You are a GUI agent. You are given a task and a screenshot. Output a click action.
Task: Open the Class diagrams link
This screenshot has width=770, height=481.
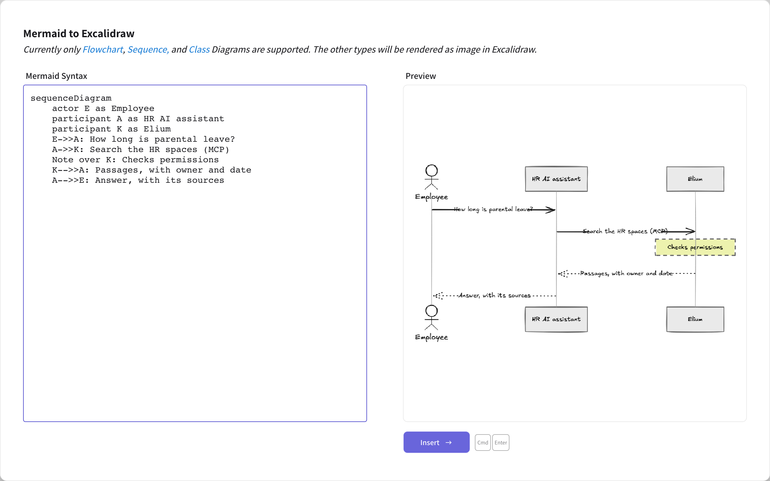tap(199, 49)
